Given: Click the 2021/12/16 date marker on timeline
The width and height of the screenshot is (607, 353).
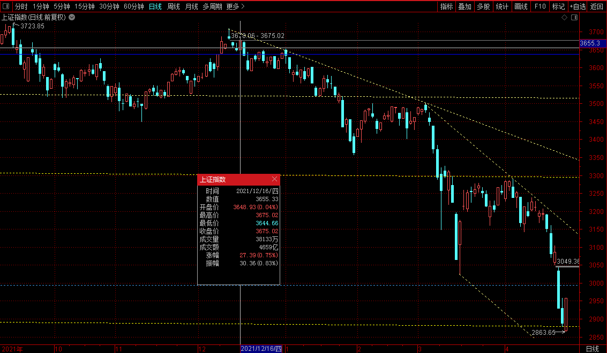Looking at the screenshot, I should coord(261,349).
